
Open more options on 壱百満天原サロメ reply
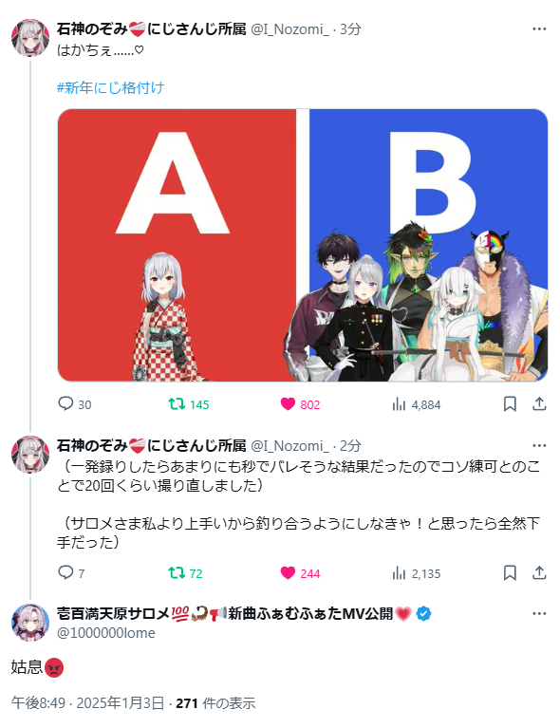pos(539,613)
